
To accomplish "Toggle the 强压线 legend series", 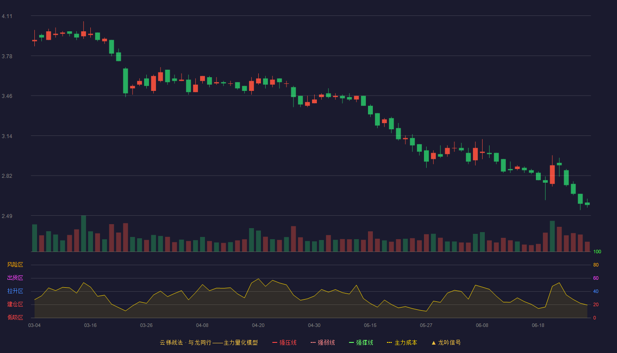I will point(284,342).
